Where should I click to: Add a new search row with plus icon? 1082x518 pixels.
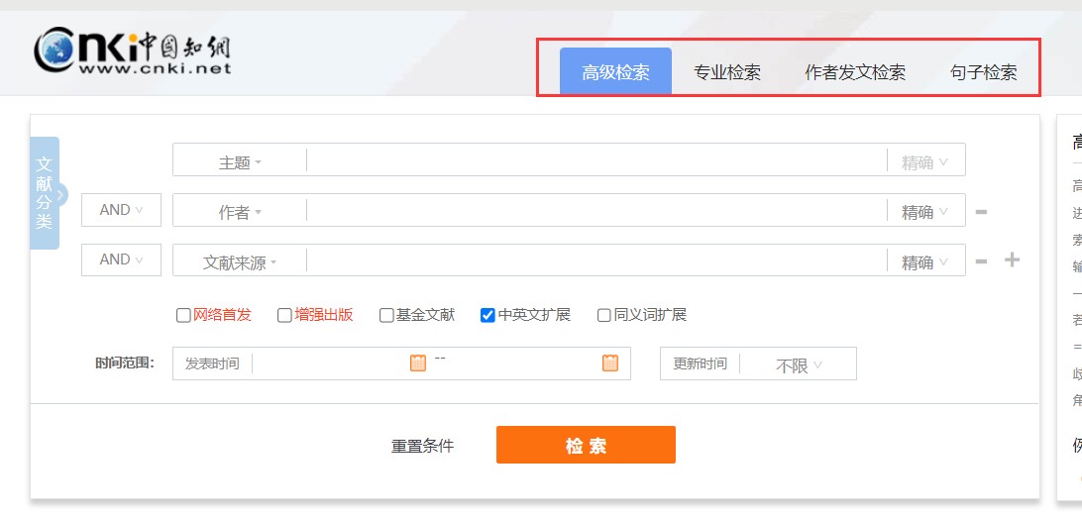tap(1012, 260)
